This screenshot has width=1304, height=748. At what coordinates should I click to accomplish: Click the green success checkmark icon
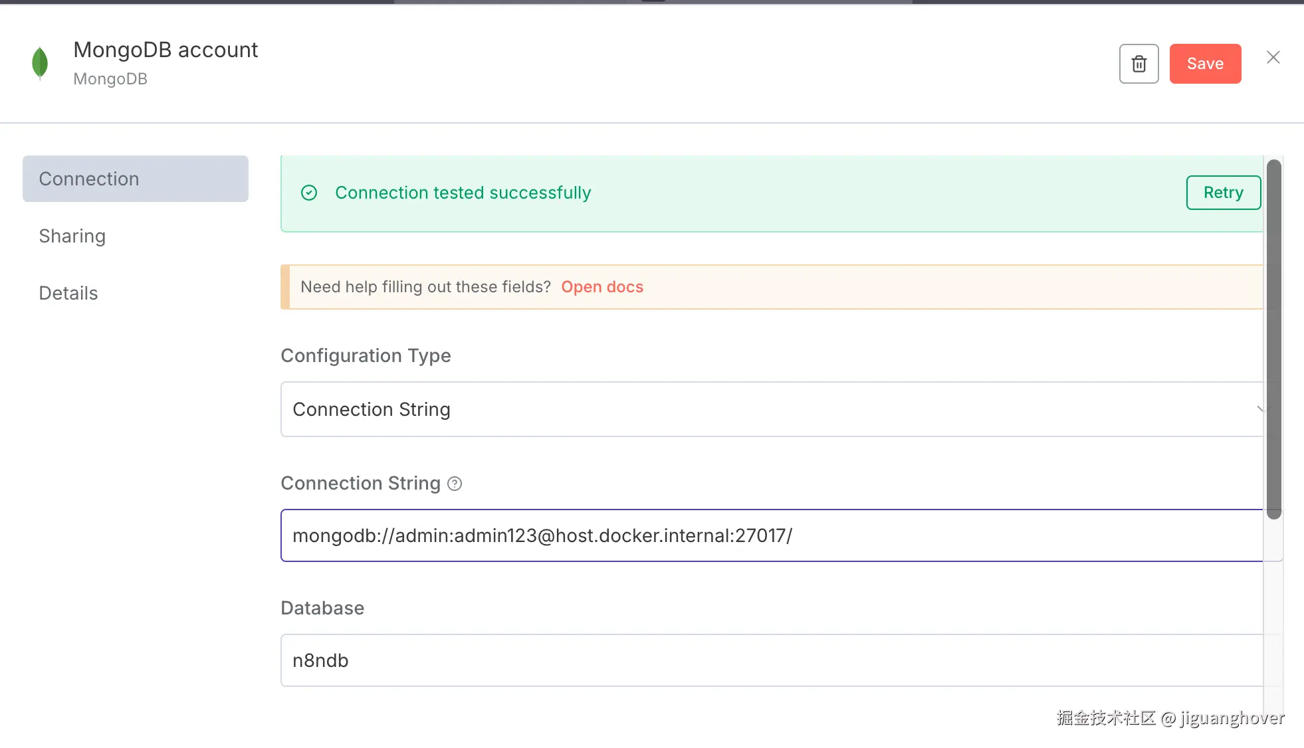pyautogui.click(x=309, y=193)
